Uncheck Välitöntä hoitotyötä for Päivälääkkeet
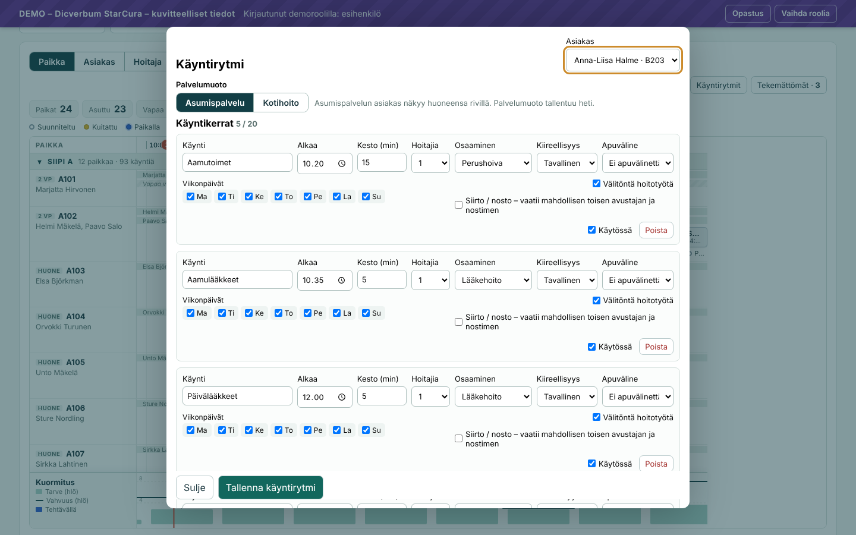 (596, 417)
